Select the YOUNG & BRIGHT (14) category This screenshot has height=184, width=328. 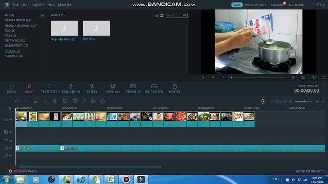pyautogui.click(x=17, y=20)
